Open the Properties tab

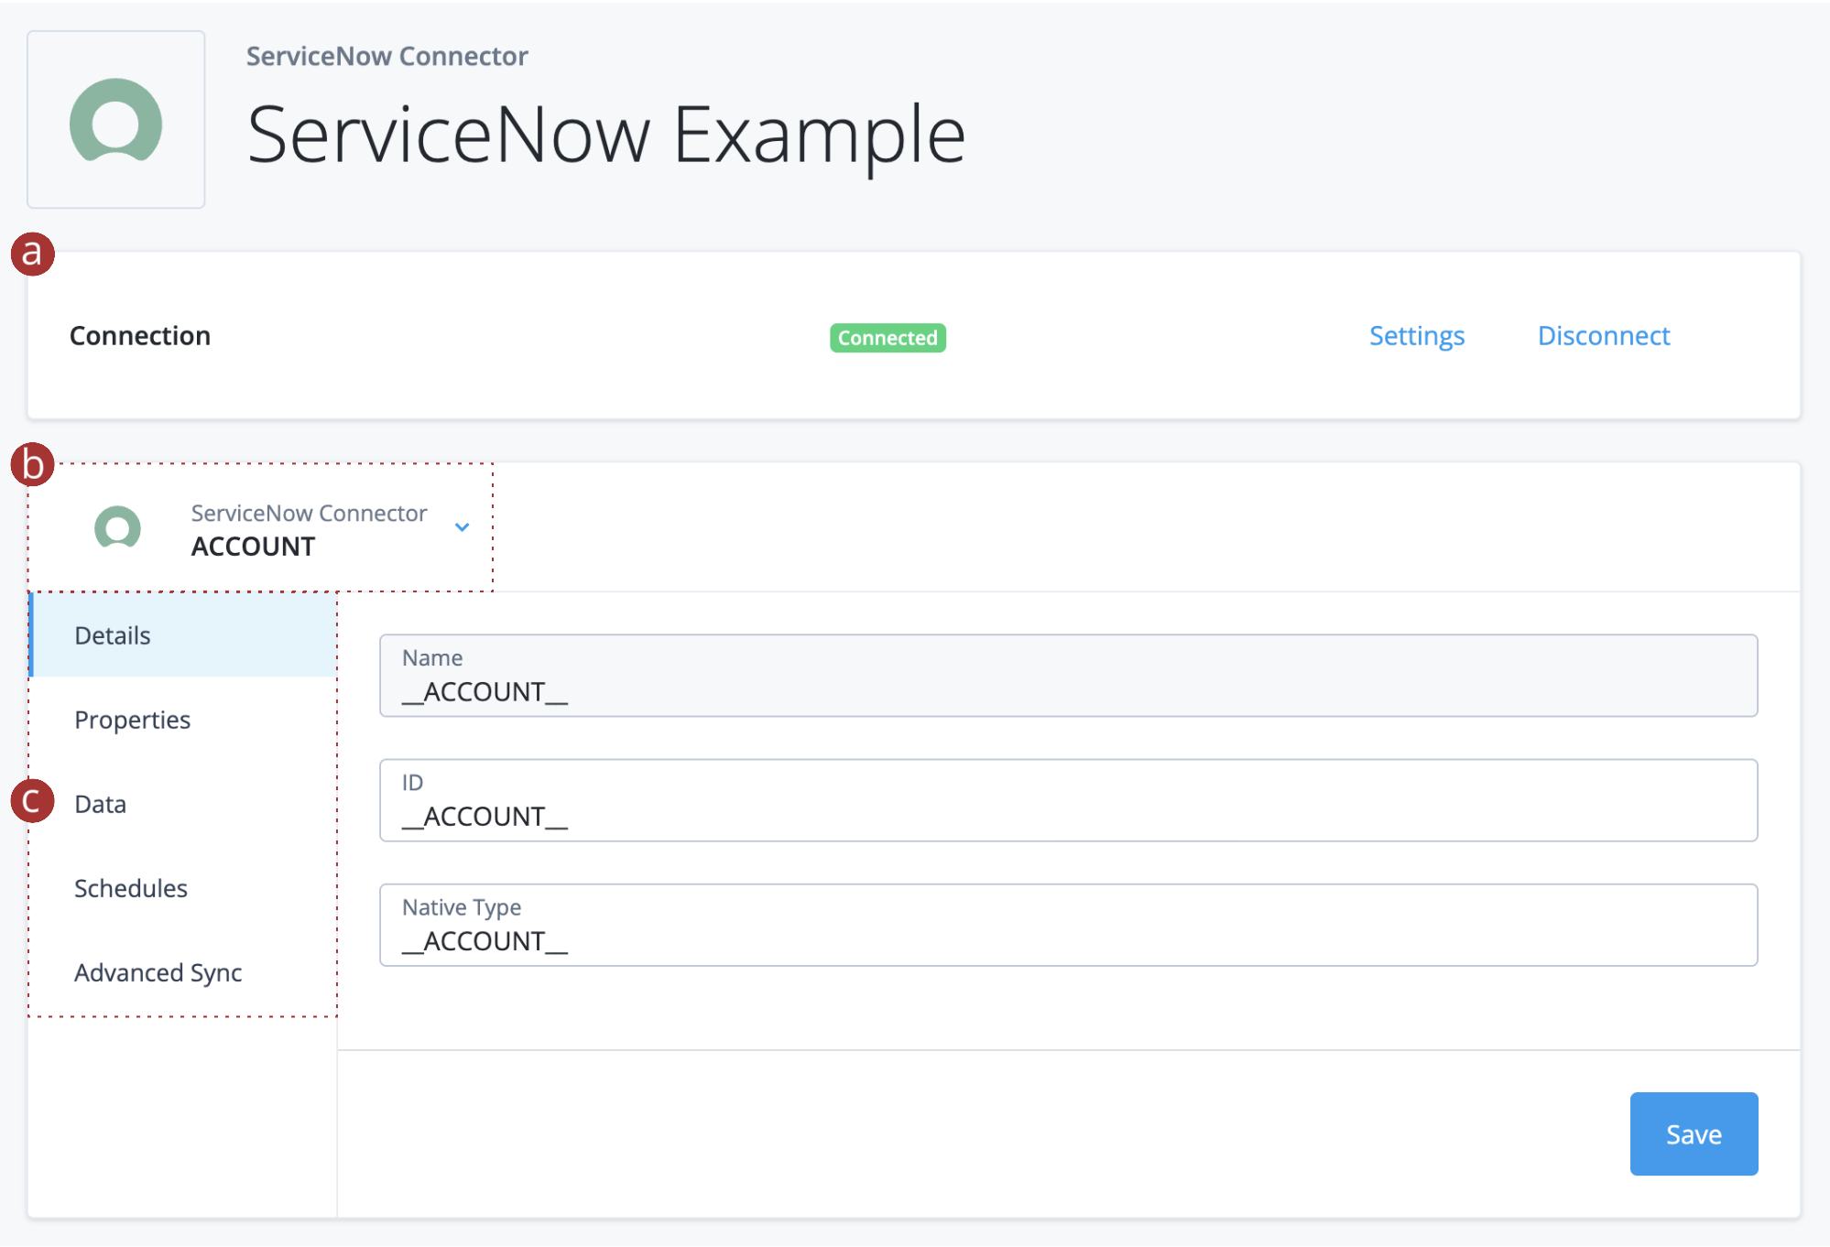(x=184, y=720)
